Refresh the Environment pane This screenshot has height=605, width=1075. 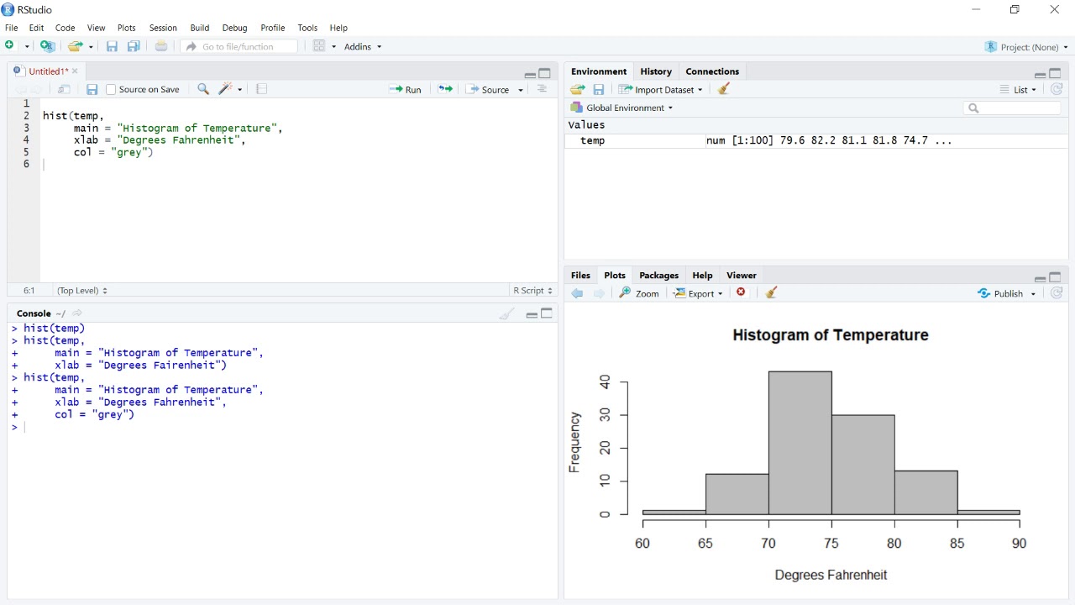click(1057, 89)
